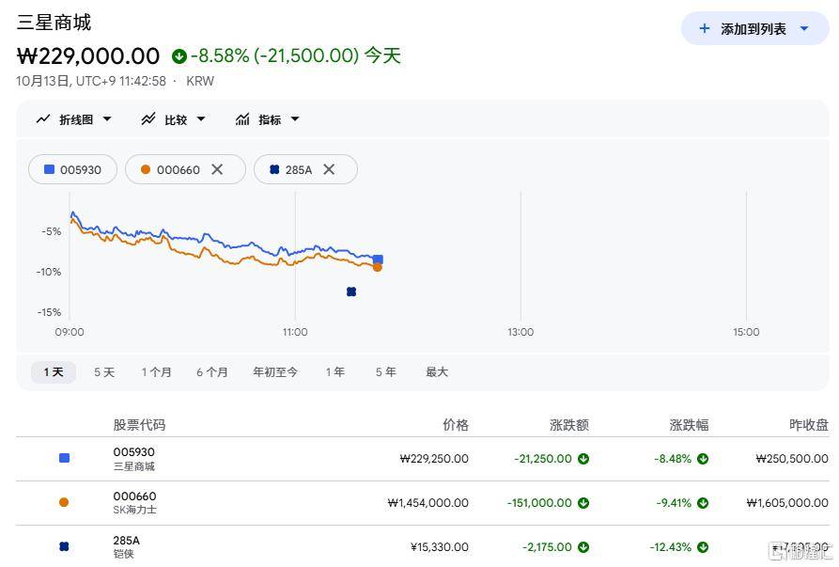Click the 005930 chip in the chart legend
The width and height of the screenshot is (839, 567).
point(72,169)
